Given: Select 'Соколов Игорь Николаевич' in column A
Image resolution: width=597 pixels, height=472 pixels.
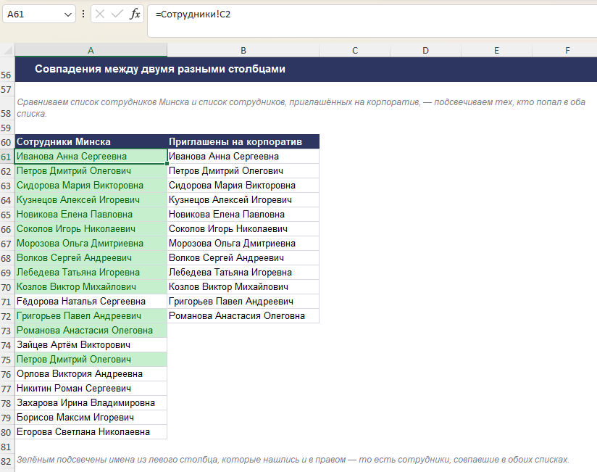Looking at the screenshot, I should point(91,229).
